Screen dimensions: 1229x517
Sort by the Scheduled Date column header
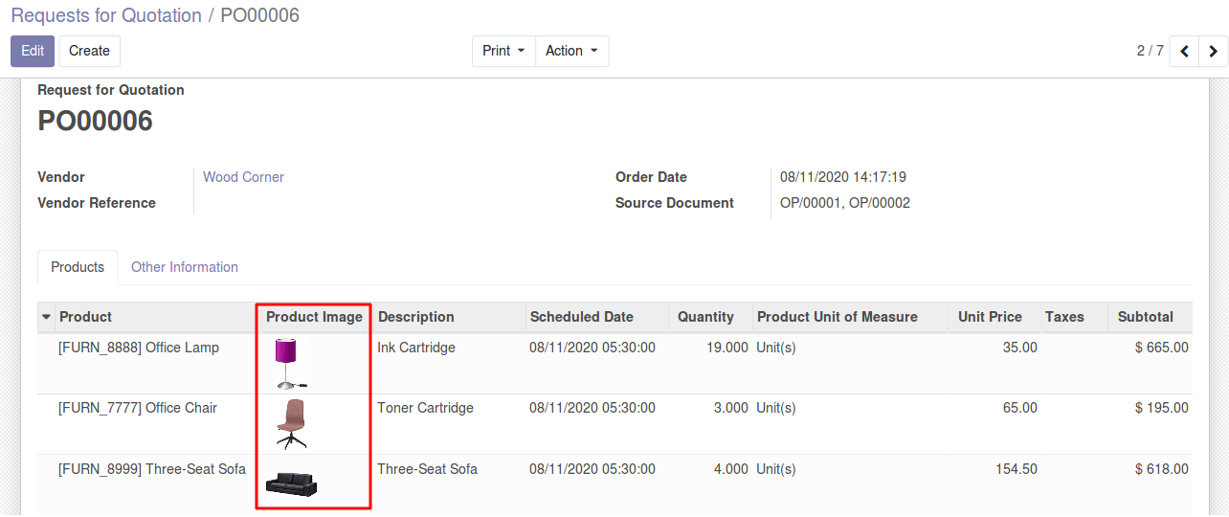point(582,317)
